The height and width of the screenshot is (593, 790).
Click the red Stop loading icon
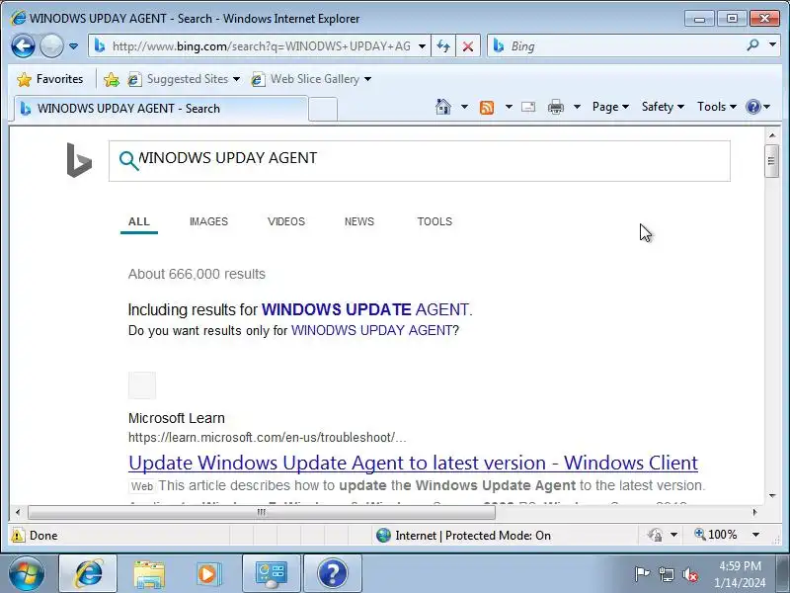pyautogui.click(x=468, y=46)
